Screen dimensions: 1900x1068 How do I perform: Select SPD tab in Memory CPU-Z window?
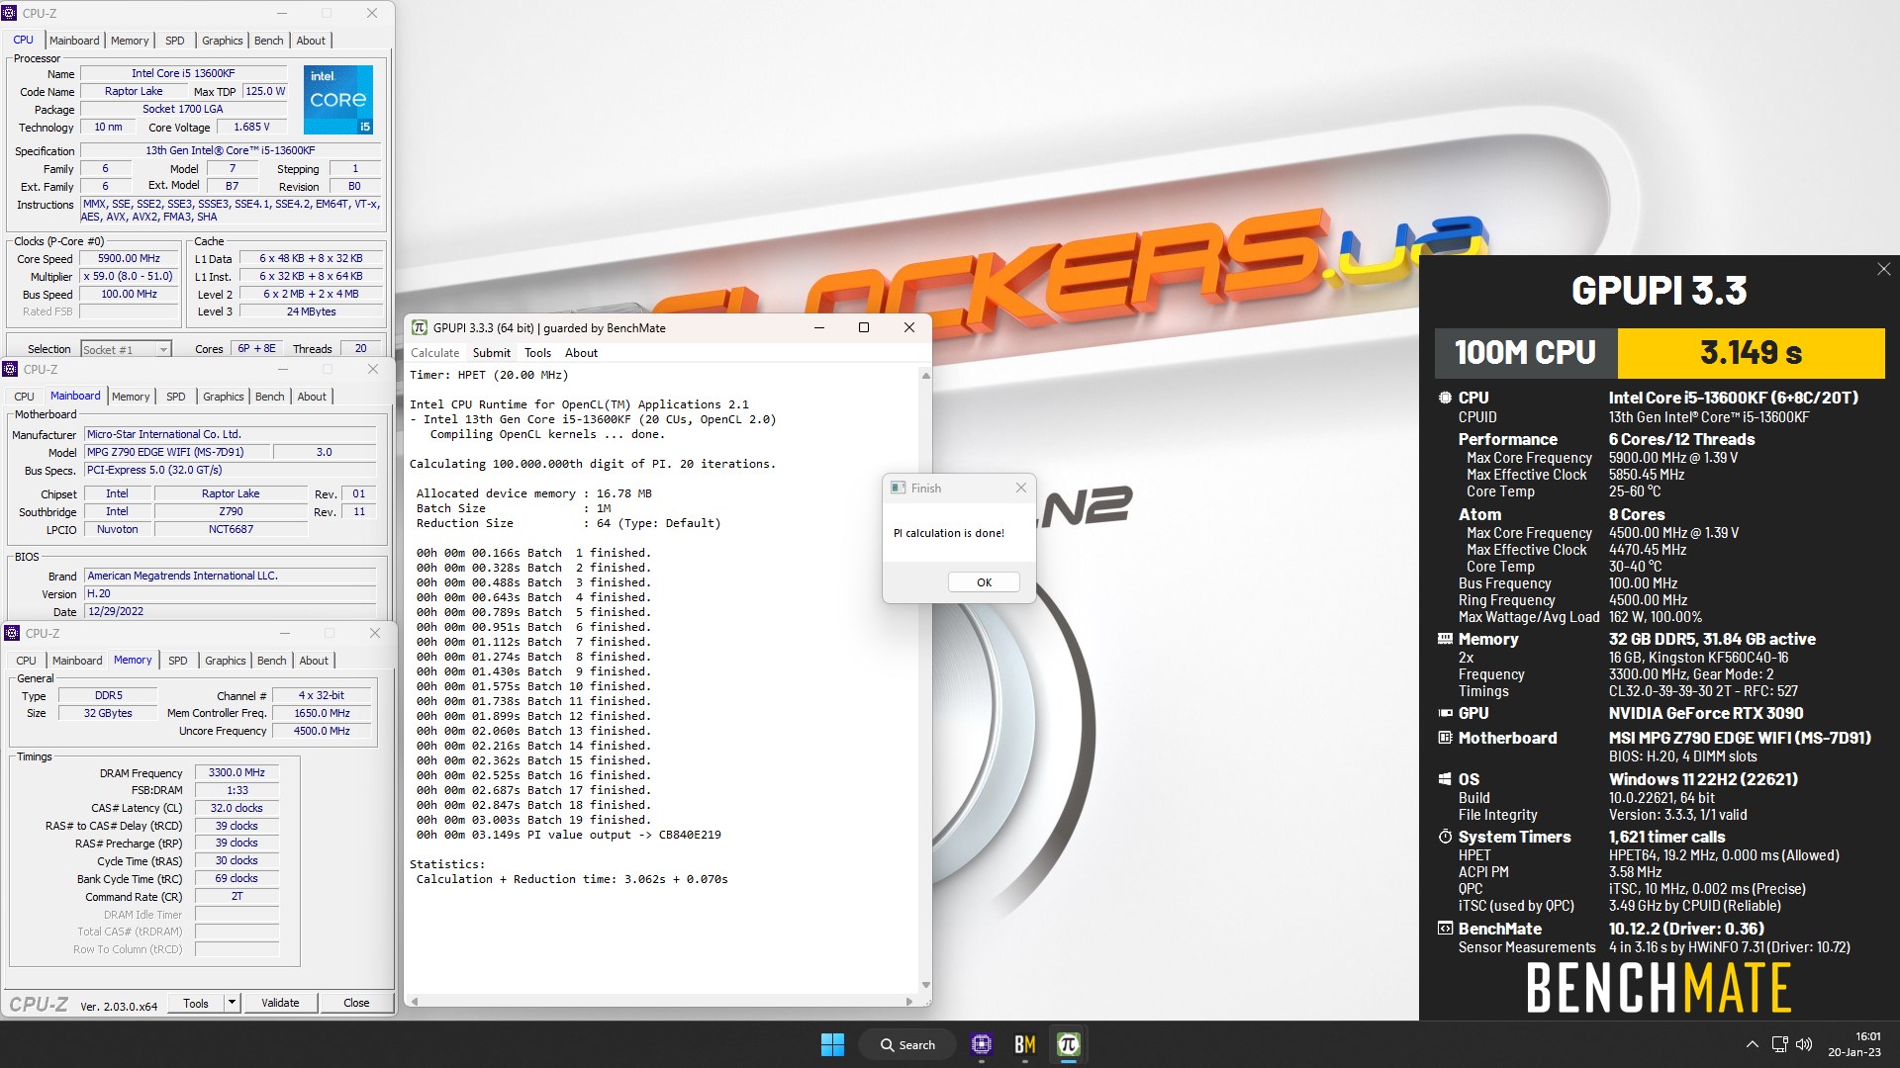pos(178,661)
